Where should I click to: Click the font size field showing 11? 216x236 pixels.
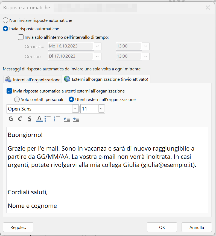click(90, 109)
